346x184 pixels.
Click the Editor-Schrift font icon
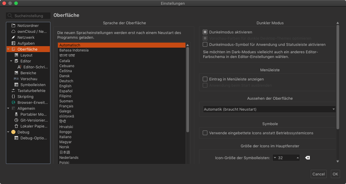coord(19,67)
